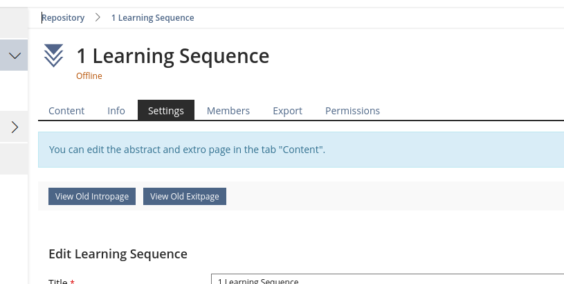
Task: Expand the right-chevron sidebar item
Action: [14, 127]
